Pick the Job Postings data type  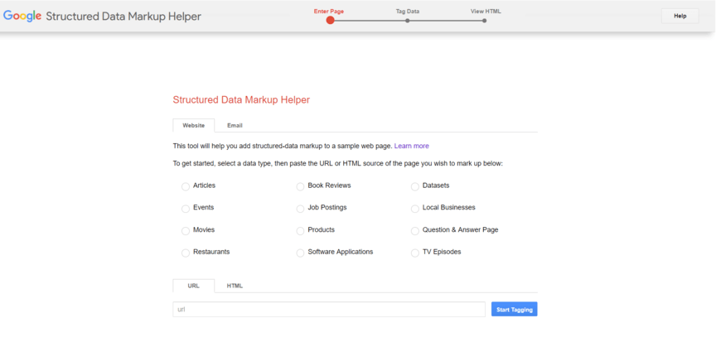[300, 209]
